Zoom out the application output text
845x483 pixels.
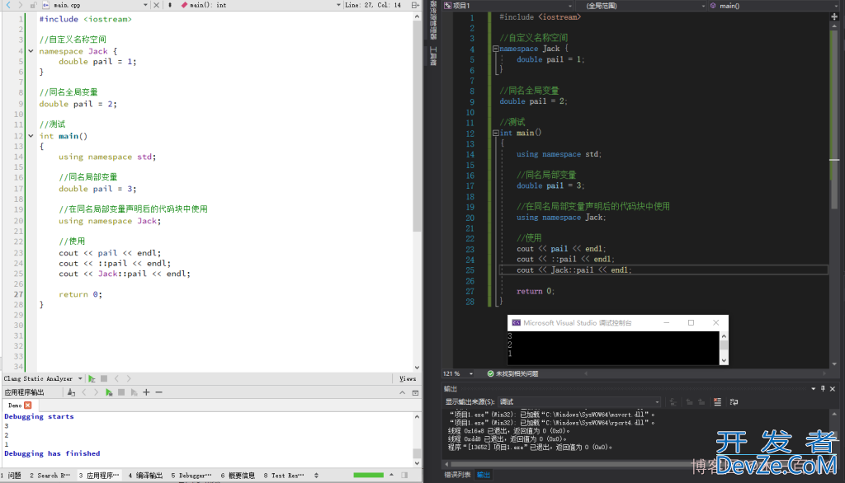158,392
